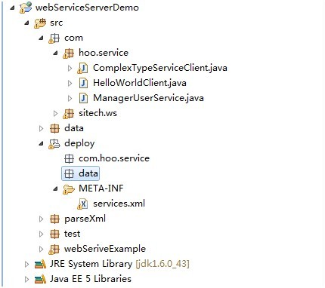Select the com package label
This screenshot has height=288, width=325.
tap(73, 38)
